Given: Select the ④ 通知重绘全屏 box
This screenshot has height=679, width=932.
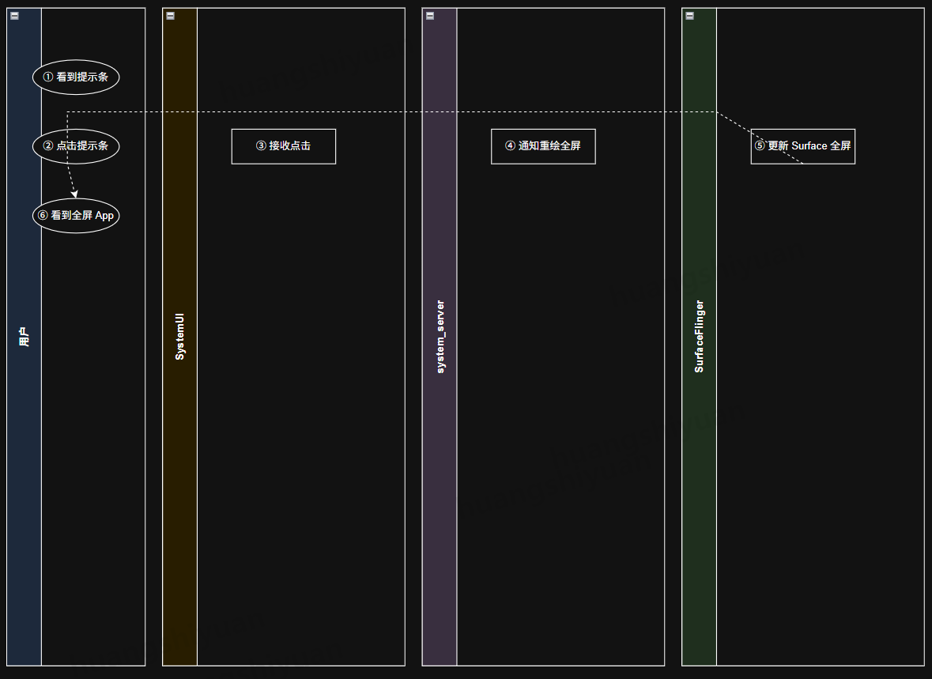Looking at the screenshot, I should point(543,146).
